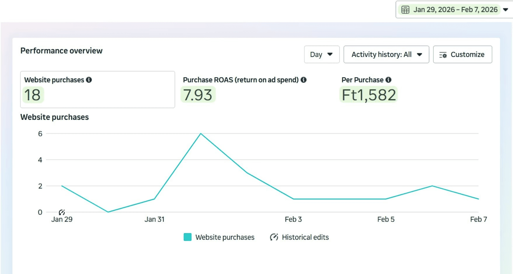513x274 pixels.
Task: Click info icon next to Per Purchase
Action: pyautogui.click(x=388, y=80)
